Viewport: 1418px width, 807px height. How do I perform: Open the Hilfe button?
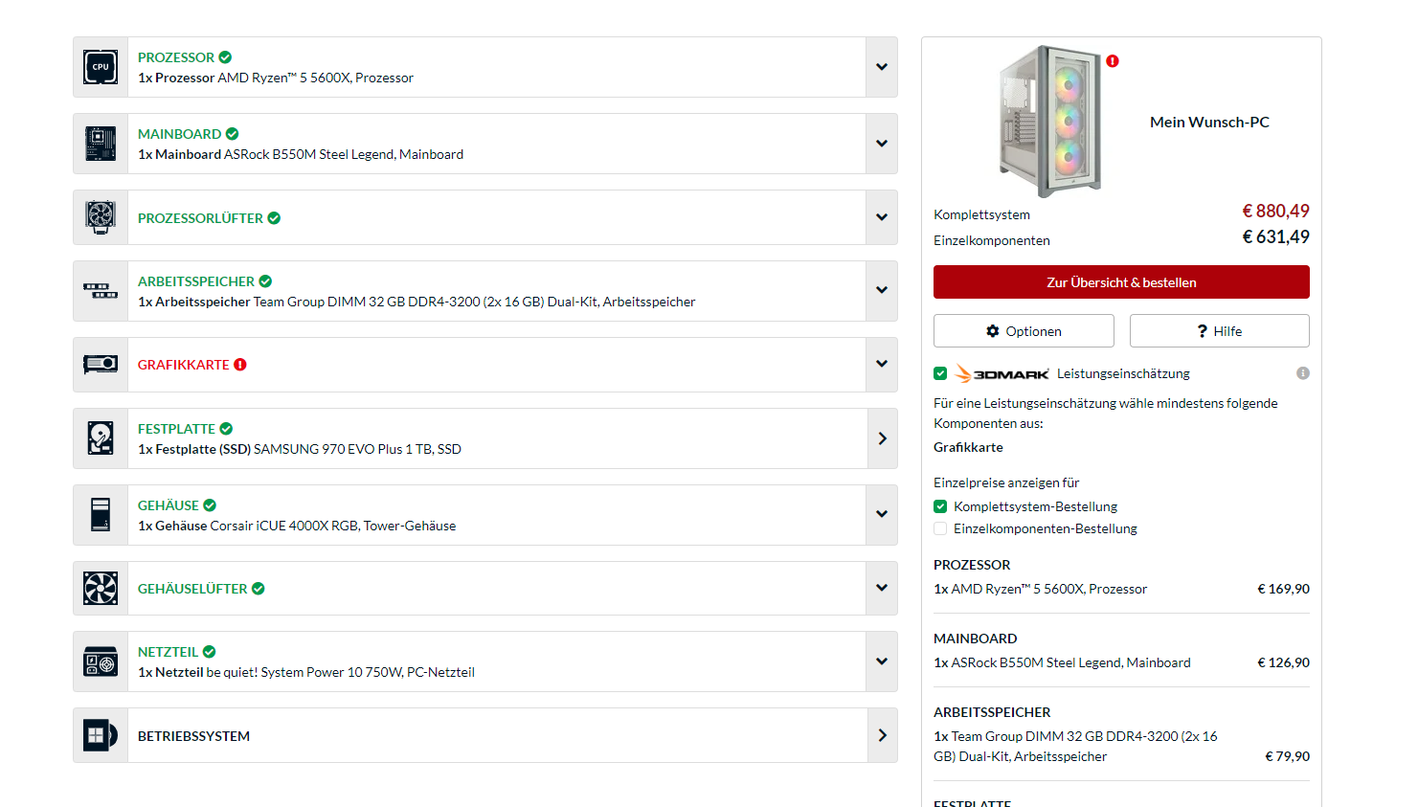1220,331
